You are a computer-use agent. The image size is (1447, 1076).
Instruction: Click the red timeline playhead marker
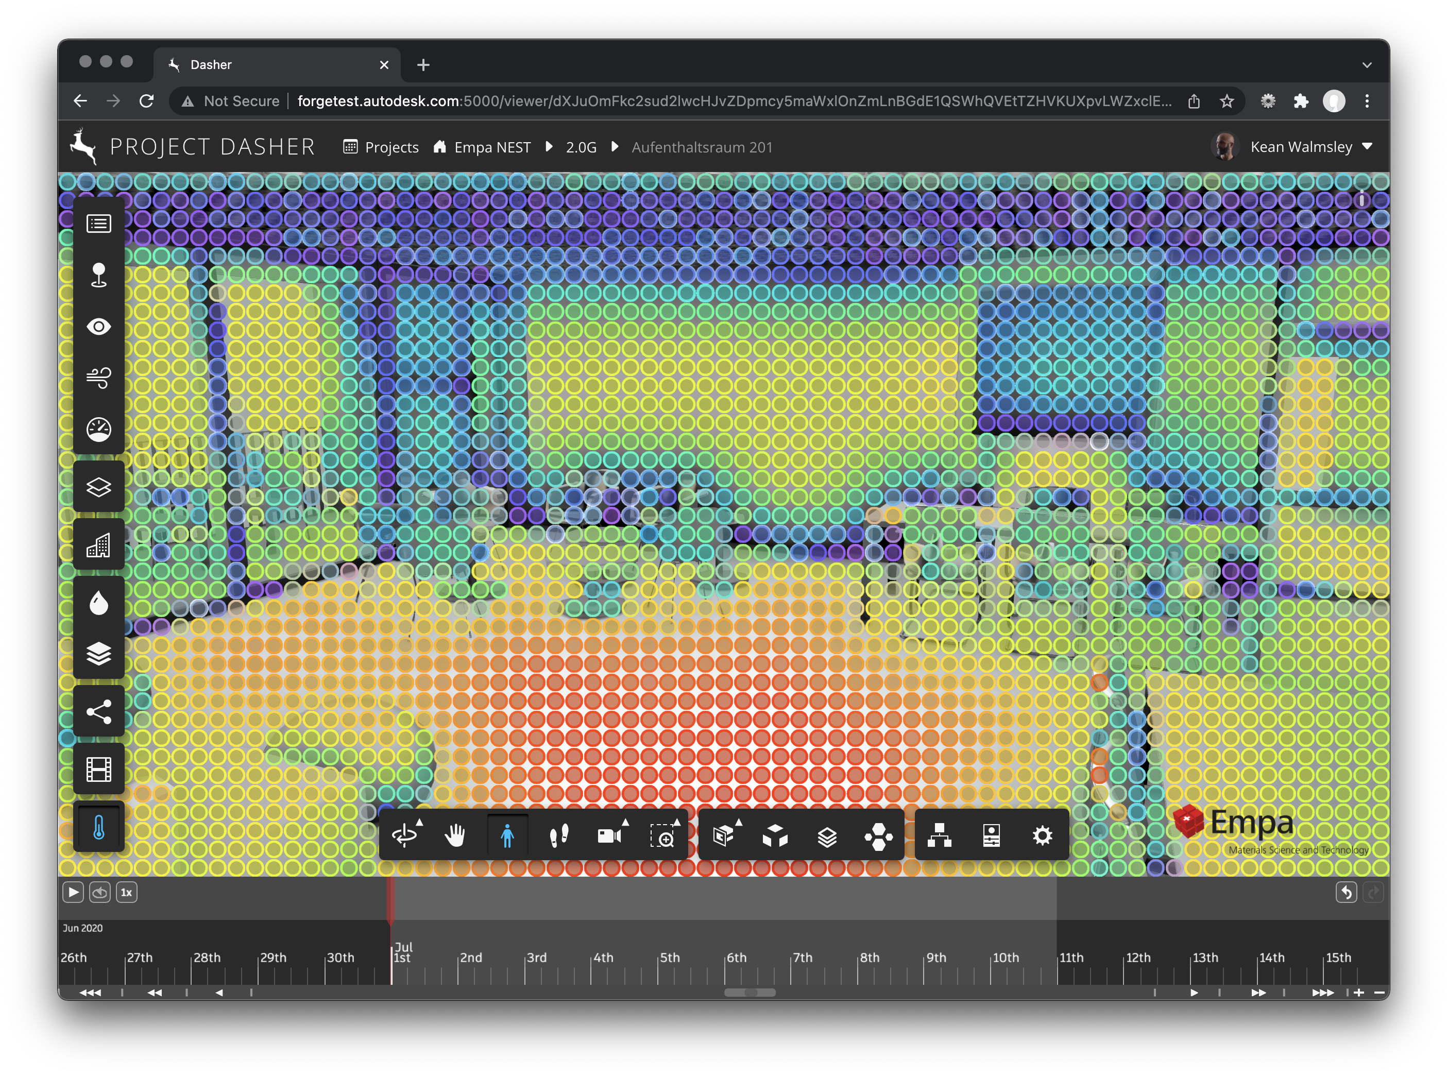click(391, 902)
